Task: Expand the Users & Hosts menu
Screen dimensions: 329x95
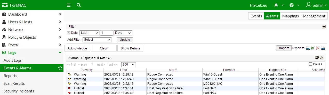Action: click(x=32, y=22)
